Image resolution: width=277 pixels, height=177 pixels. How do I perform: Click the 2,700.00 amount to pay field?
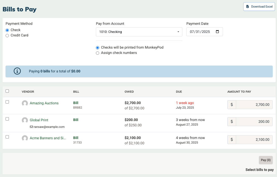(254, 105)
